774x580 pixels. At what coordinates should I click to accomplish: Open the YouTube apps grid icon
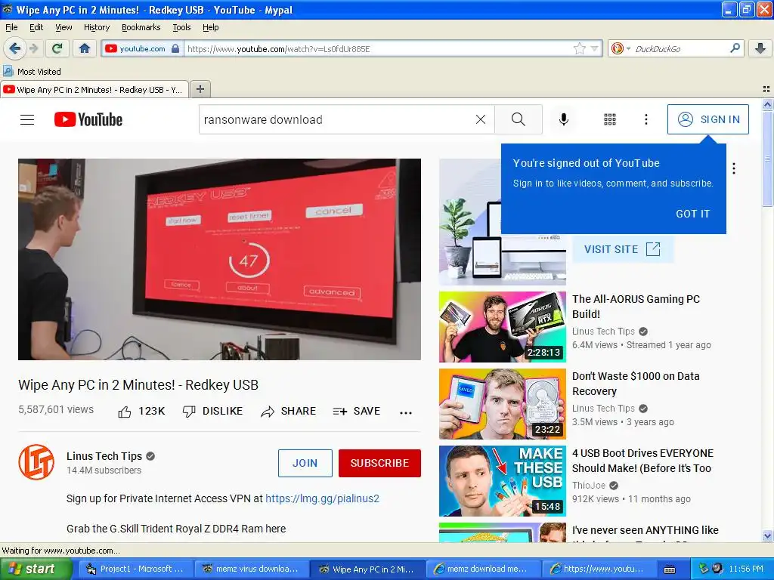(x=610, y=119)
